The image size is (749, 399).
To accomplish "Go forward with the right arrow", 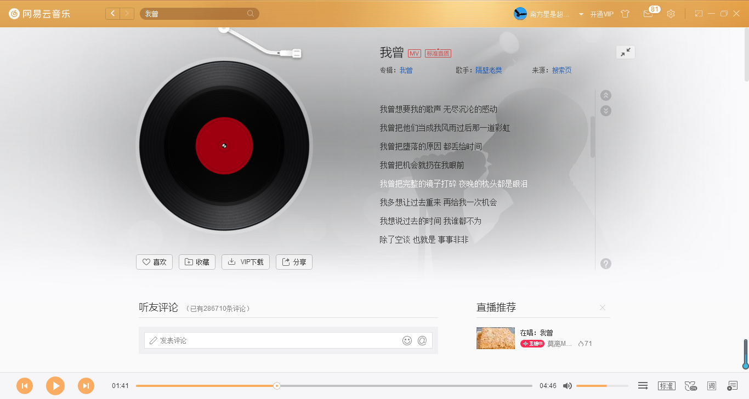I will tap(127, 14).
